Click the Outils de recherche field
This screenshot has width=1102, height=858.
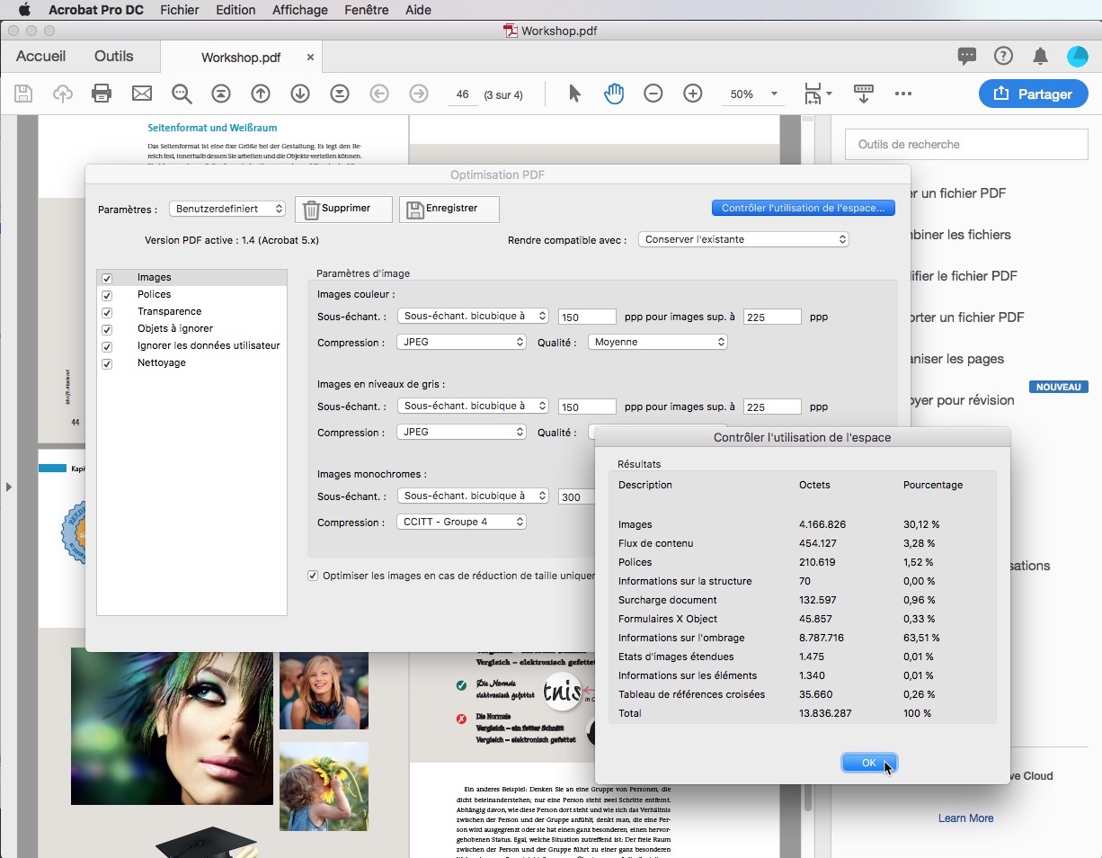click(x=966, y=144)
